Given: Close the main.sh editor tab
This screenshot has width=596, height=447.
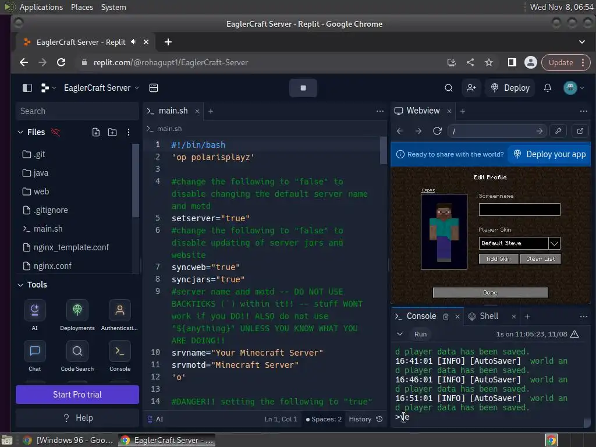Looking at the screenshot, I should click(x=197, y=111).
